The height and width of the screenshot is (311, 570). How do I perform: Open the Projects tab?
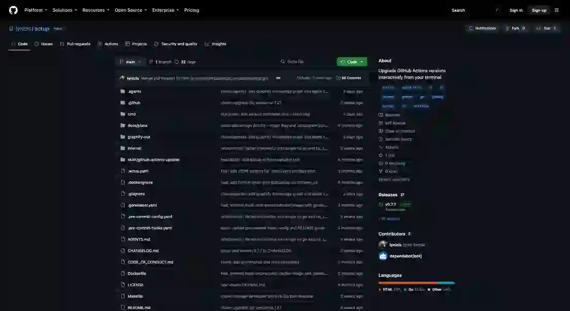[x=136, y=44]
